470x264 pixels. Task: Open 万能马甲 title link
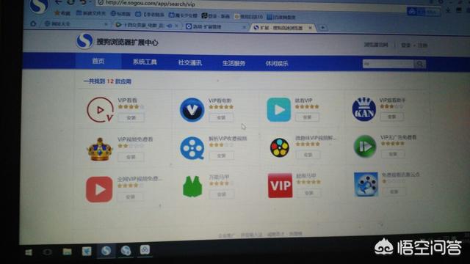pos(219,177)
